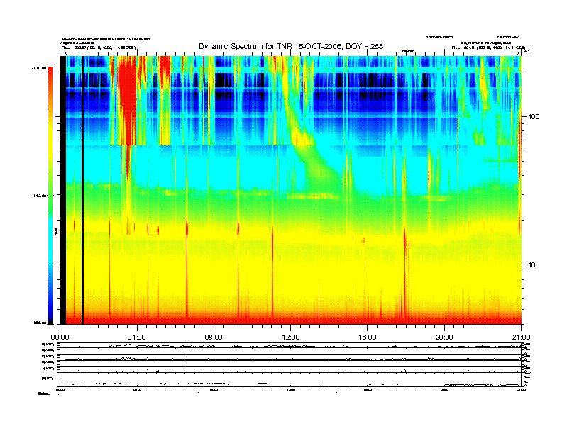Click the 100 frequency axis label
Viewport: 562px width, 434px height.
click(534, 117)
